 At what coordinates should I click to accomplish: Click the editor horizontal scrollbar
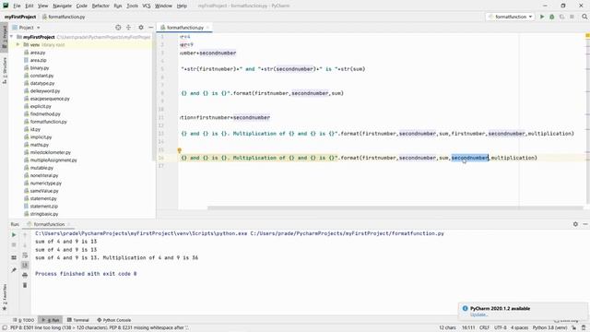coord(395,207)
